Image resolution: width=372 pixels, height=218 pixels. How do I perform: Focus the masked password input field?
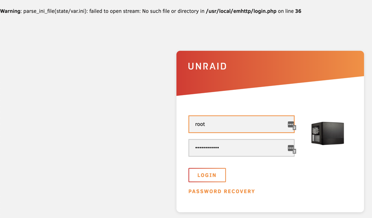241,148
